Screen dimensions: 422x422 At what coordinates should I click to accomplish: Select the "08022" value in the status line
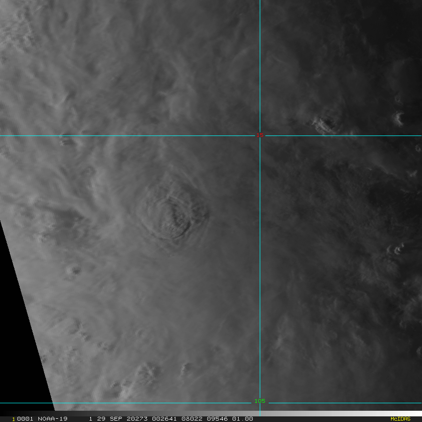coord(192,419)
